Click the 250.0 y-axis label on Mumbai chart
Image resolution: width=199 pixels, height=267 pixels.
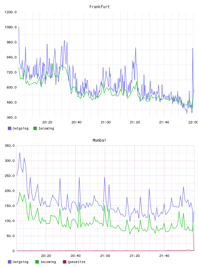pyautogui.click(x=10, y=176)
